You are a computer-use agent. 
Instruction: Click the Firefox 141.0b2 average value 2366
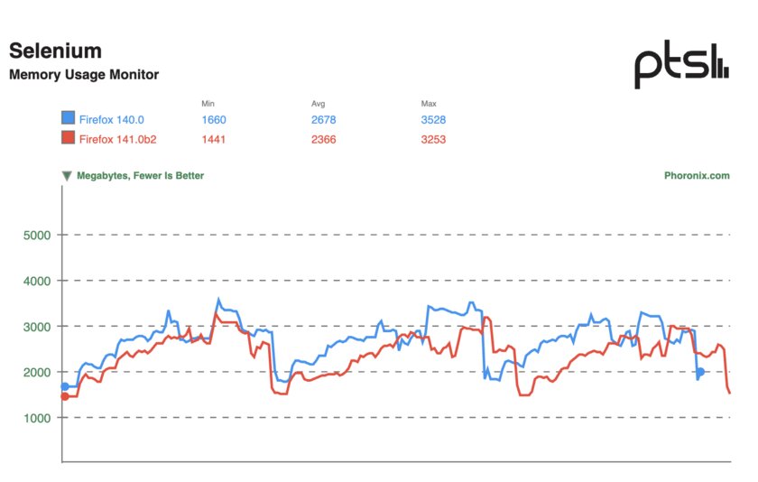(323, 139)
